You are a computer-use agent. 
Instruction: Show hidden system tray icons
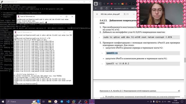point(148,101)
